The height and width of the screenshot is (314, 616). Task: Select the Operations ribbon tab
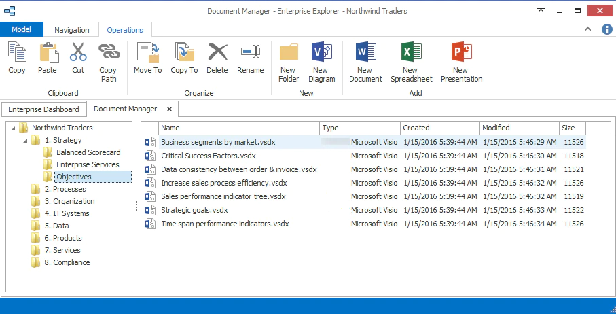pos(125,30)
